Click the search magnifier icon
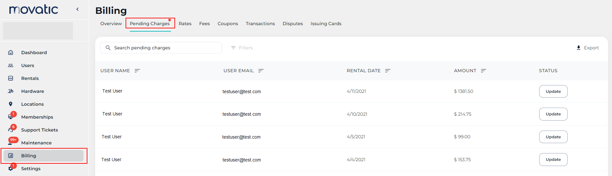 108,48
